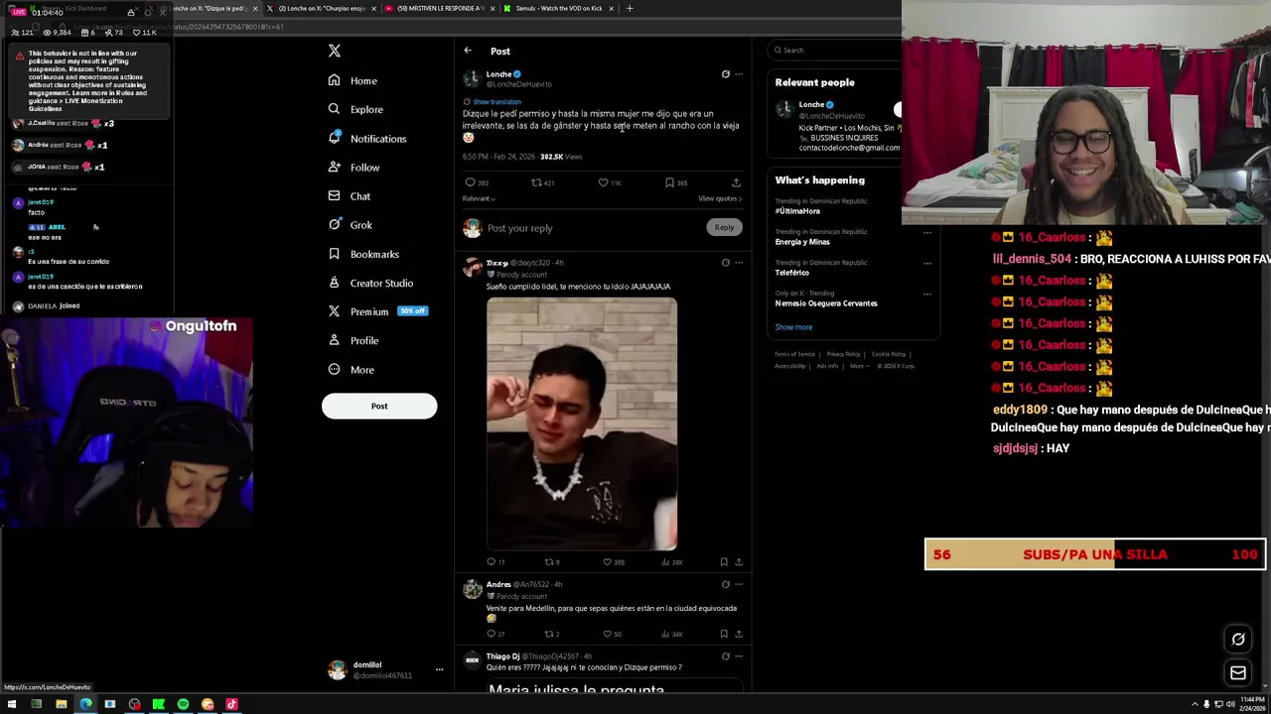Click the Premium X icon in the sidebar
Image resolution: width=1271 pixels, height=714 pixels.
coord(335,311)
